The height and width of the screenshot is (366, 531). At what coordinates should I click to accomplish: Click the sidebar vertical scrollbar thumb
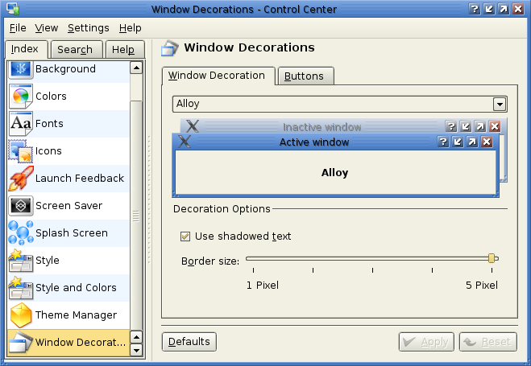136,215
